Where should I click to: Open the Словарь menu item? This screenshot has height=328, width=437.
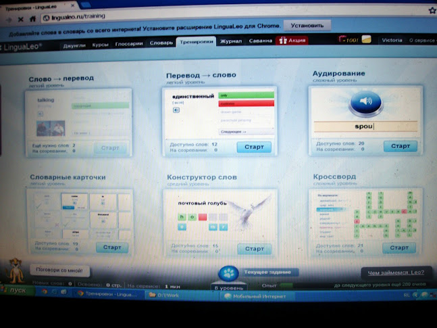tap(161, 43)
